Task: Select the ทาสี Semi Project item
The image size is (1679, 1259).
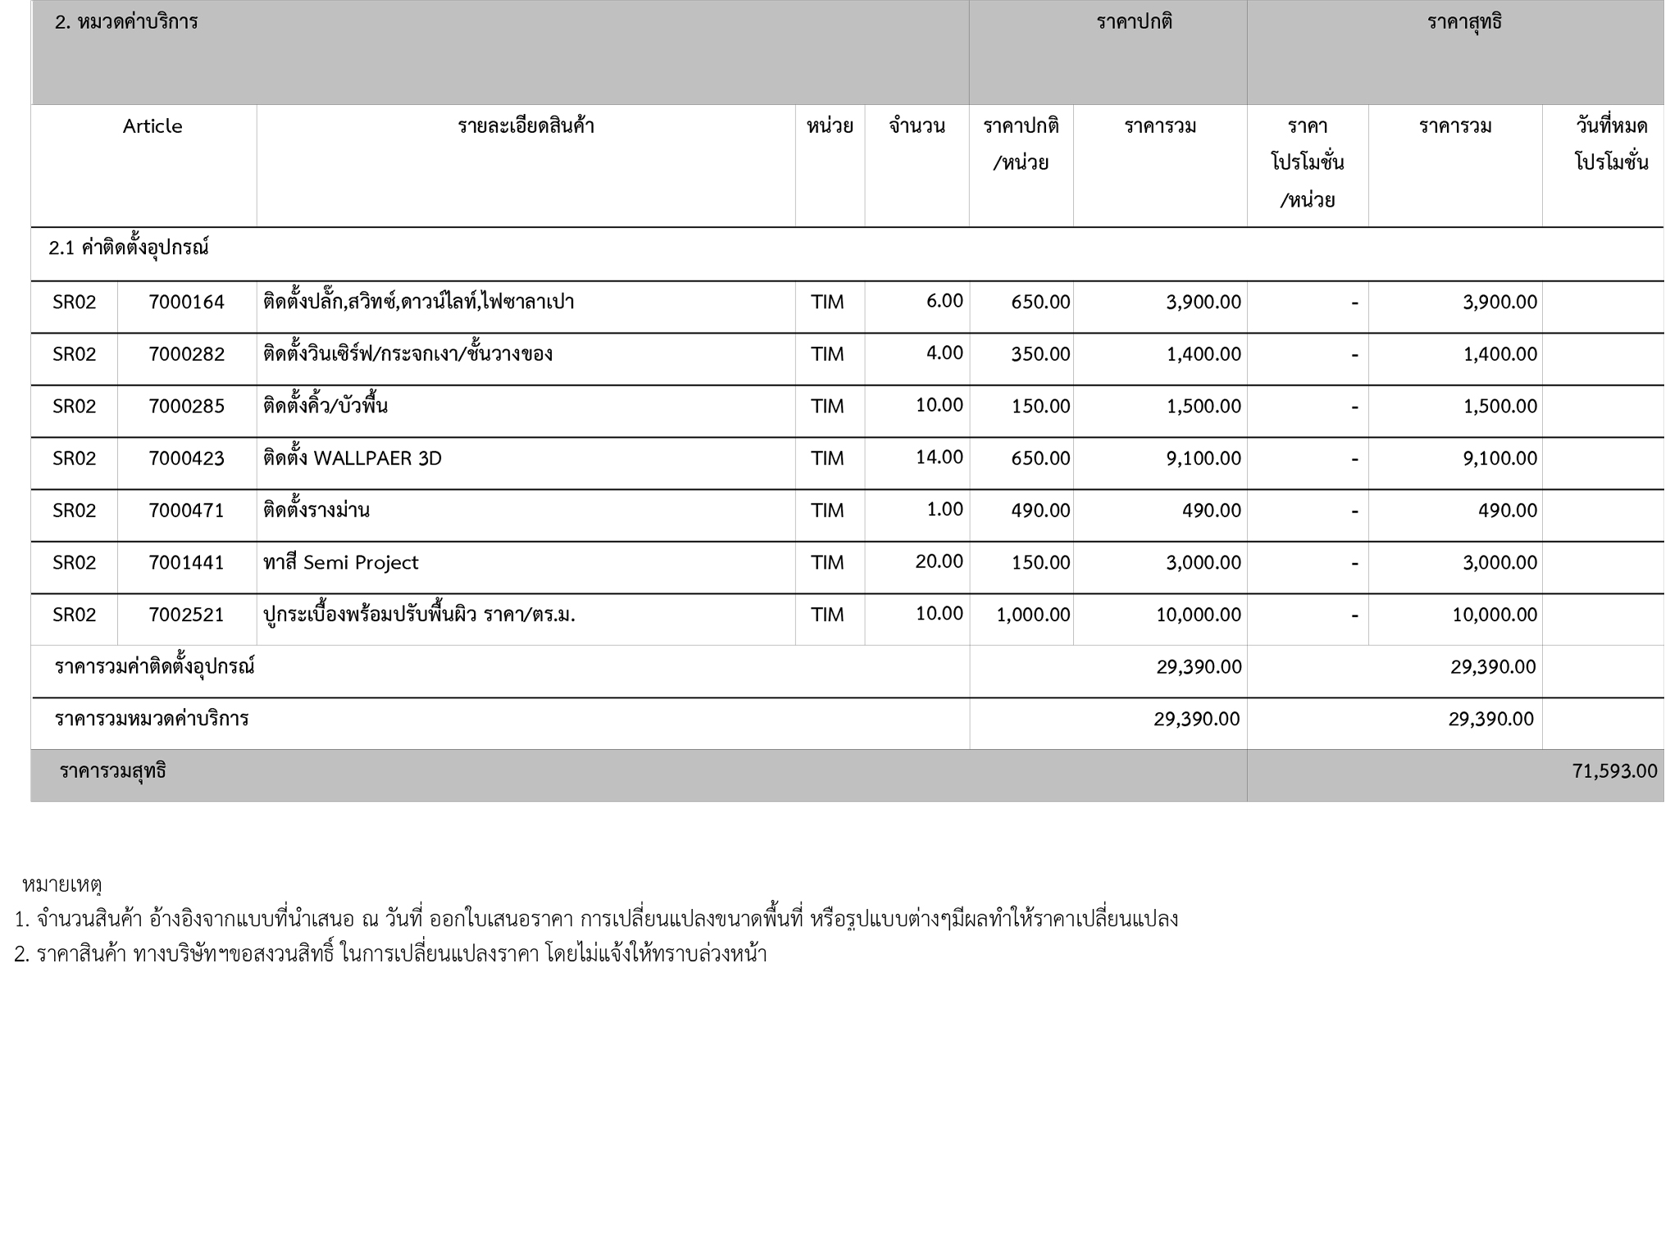Action: [340, 563]
